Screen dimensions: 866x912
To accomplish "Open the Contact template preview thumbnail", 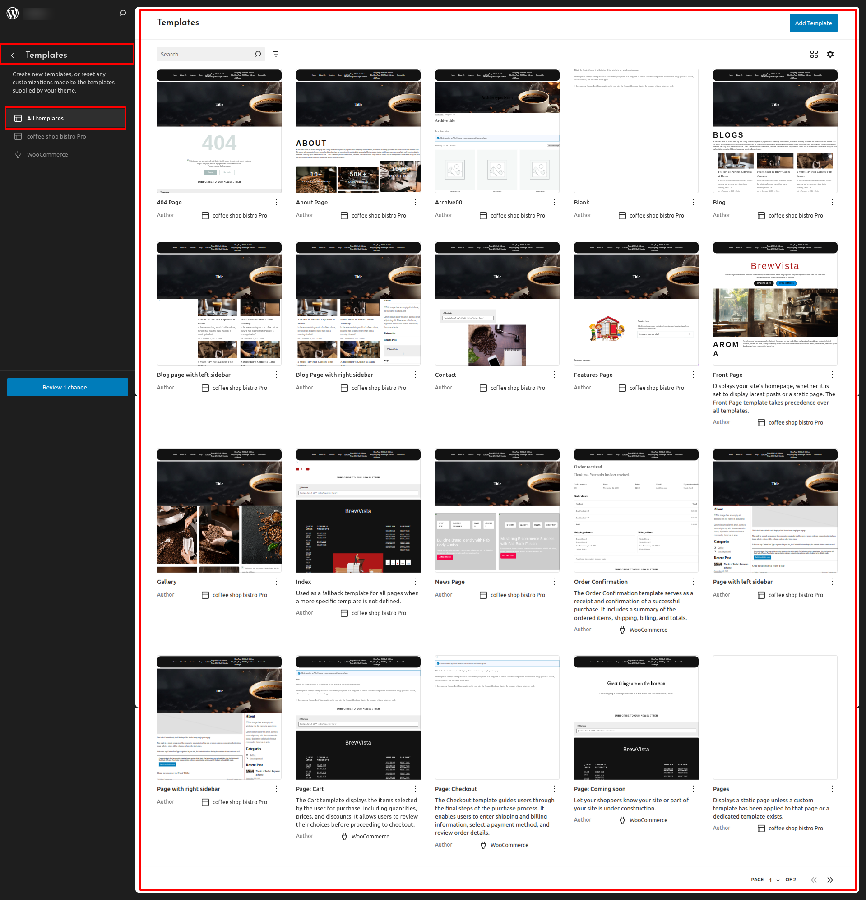I will pos(497,304).
